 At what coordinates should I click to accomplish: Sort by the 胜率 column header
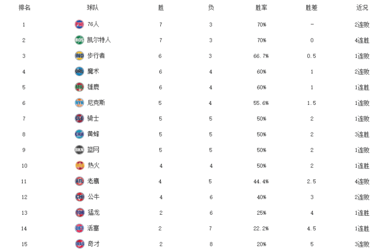(x=261, y=8)
